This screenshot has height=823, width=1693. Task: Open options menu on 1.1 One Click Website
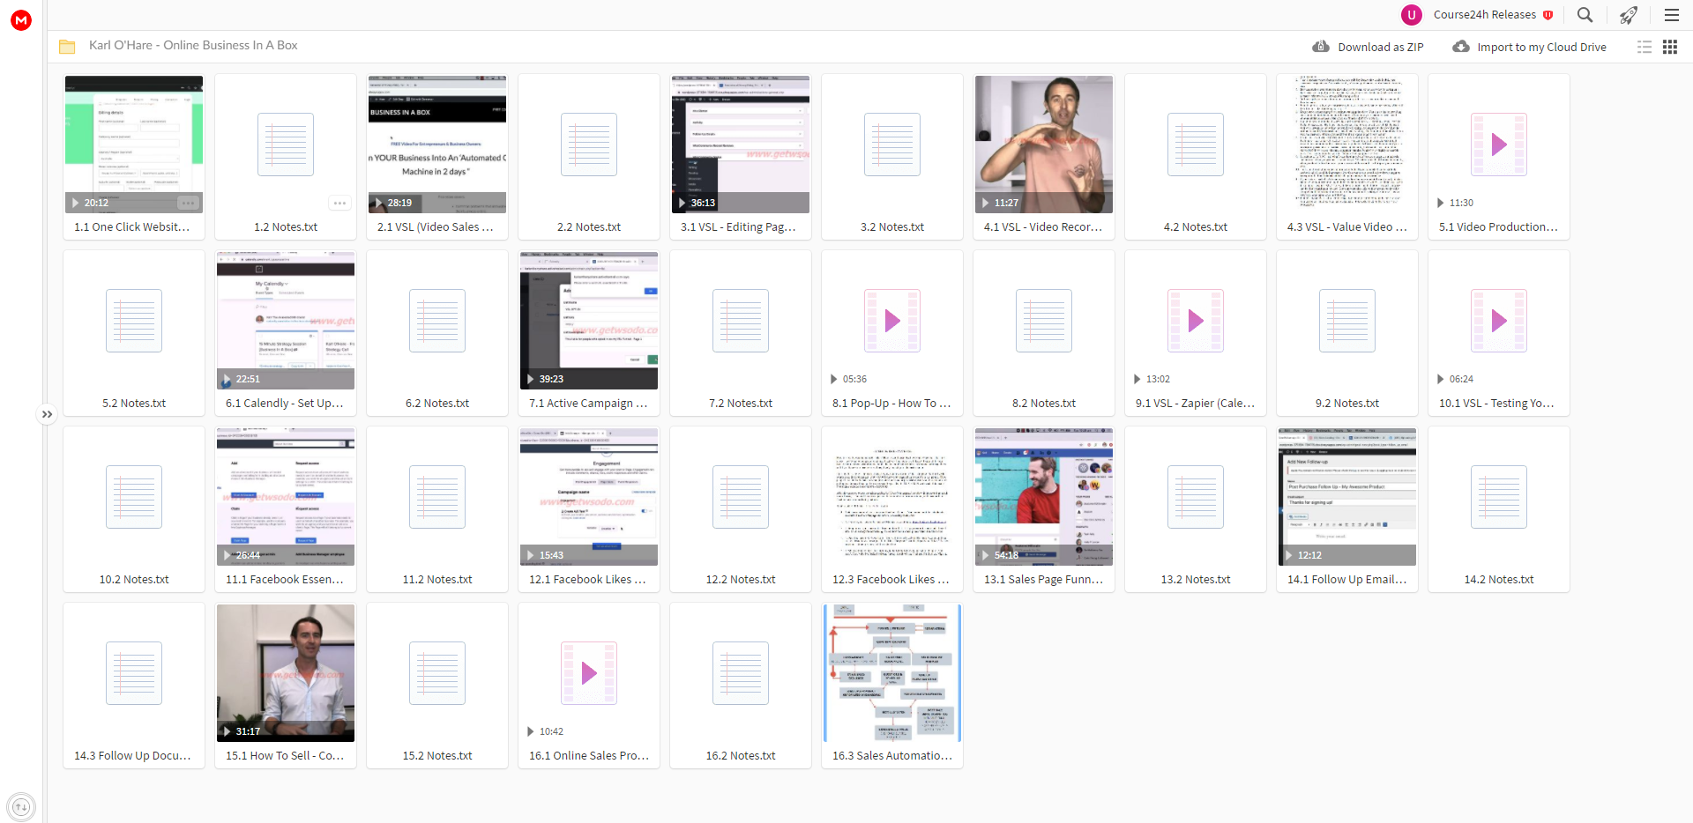pos(188,203)
